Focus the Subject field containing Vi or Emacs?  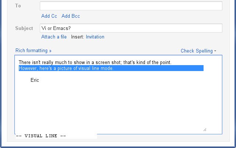pyautogui.click(x=131, y=28)
